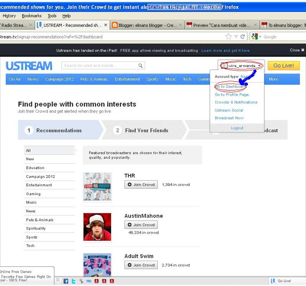Click Go to Profile Page link
Image resolution: width=306 pixels, height=286 pixels.
click(x=232, y=95)
